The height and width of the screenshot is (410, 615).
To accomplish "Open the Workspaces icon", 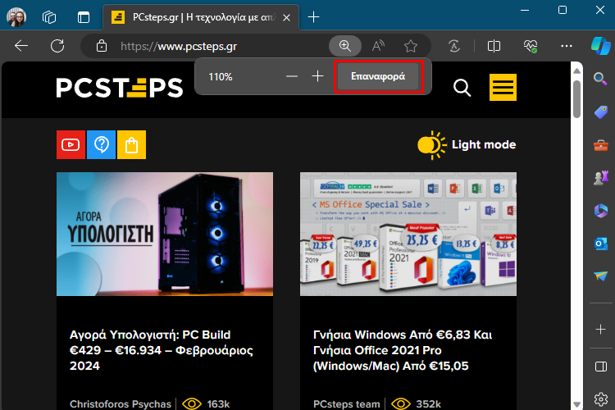I will (x=49, y=17).
